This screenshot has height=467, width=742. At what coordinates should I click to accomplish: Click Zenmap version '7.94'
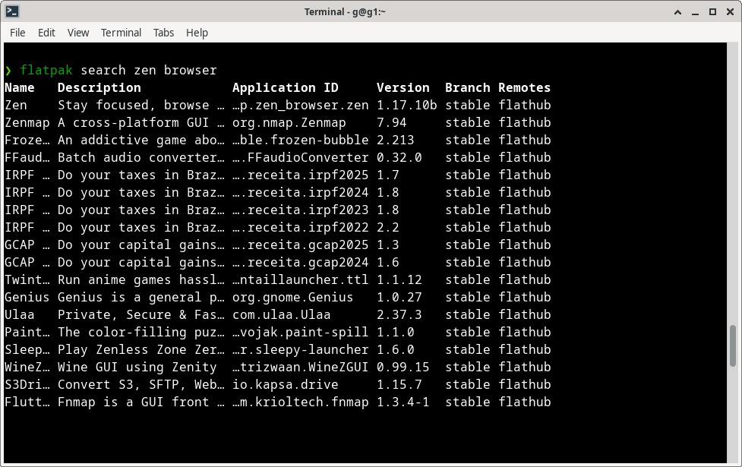392,122
